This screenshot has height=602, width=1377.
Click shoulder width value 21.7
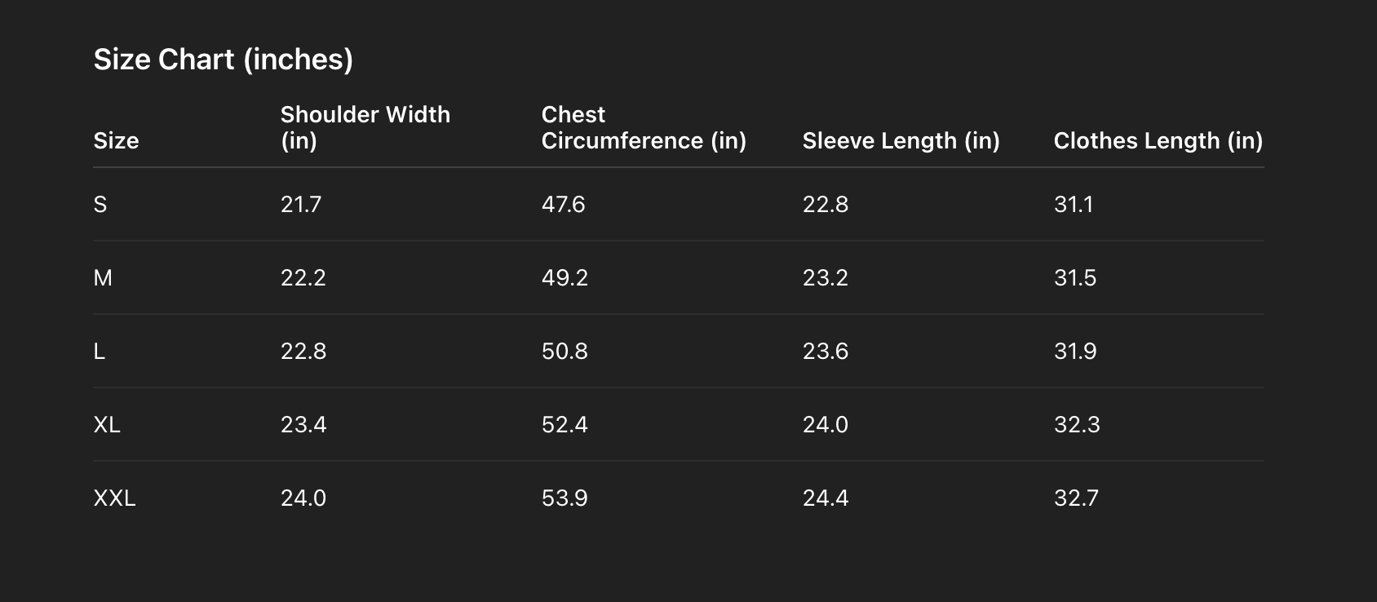[x=301, y=204]
